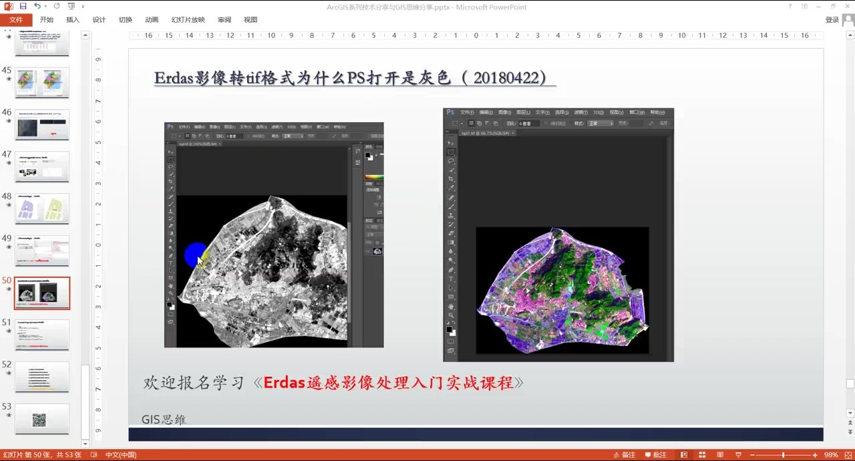Click zoom out minus button
The height and width of the screenshot is (461, 855).
click(x=753, y=455)
